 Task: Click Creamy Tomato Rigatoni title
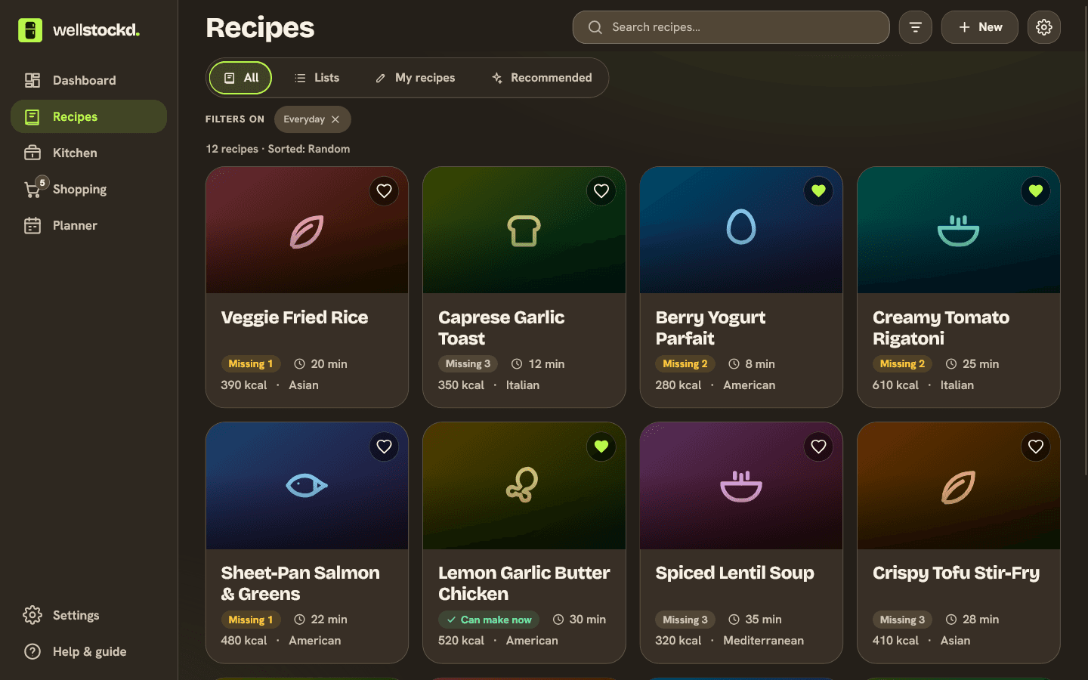(x=941, y=328)
